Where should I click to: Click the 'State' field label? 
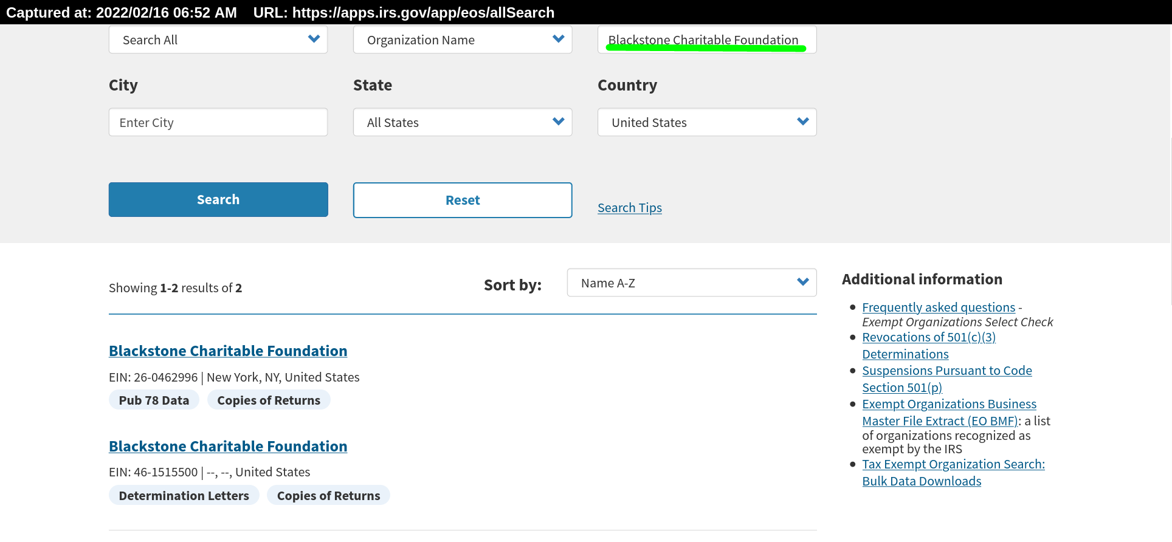pyautogui.click(x=373, y=85)
